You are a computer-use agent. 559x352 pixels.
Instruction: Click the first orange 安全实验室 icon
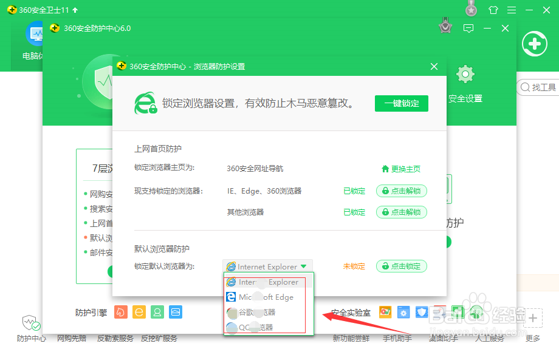385,312
